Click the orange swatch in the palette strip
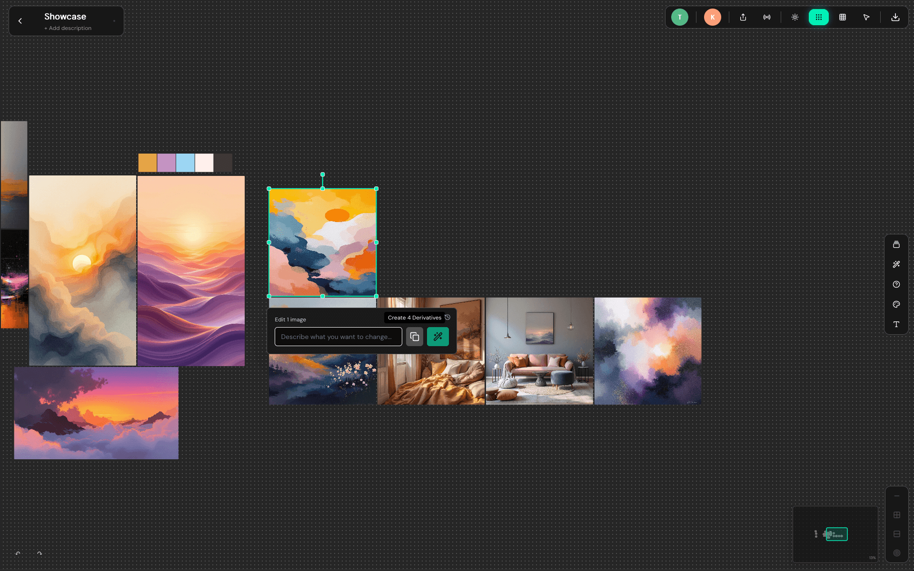The height and width of the screenshot is (571, 914). tap(148, 162)
